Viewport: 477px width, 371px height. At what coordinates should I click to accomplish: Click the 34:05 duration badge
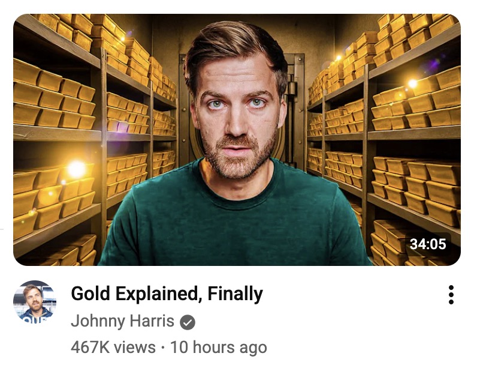tap(428, 244)
